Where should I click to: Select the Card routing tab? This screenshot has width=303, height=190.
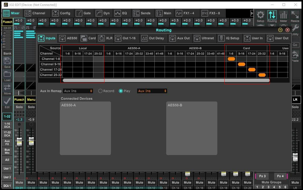click(88, 38)
